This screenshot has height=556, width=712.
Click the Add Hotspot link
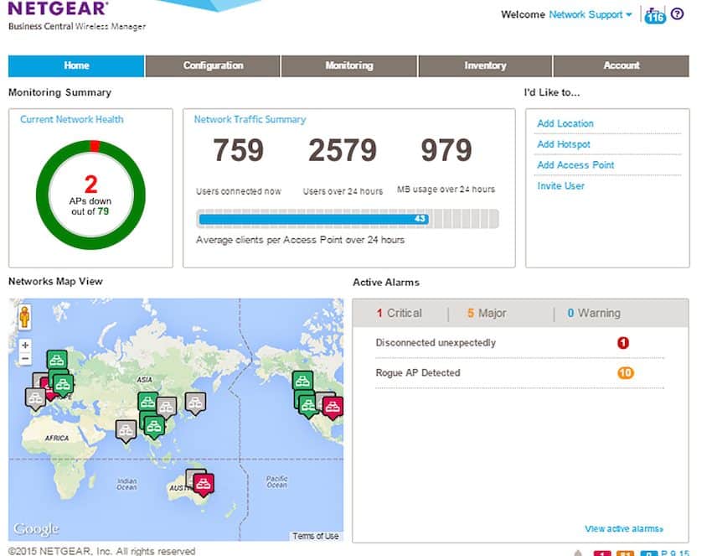564,144
